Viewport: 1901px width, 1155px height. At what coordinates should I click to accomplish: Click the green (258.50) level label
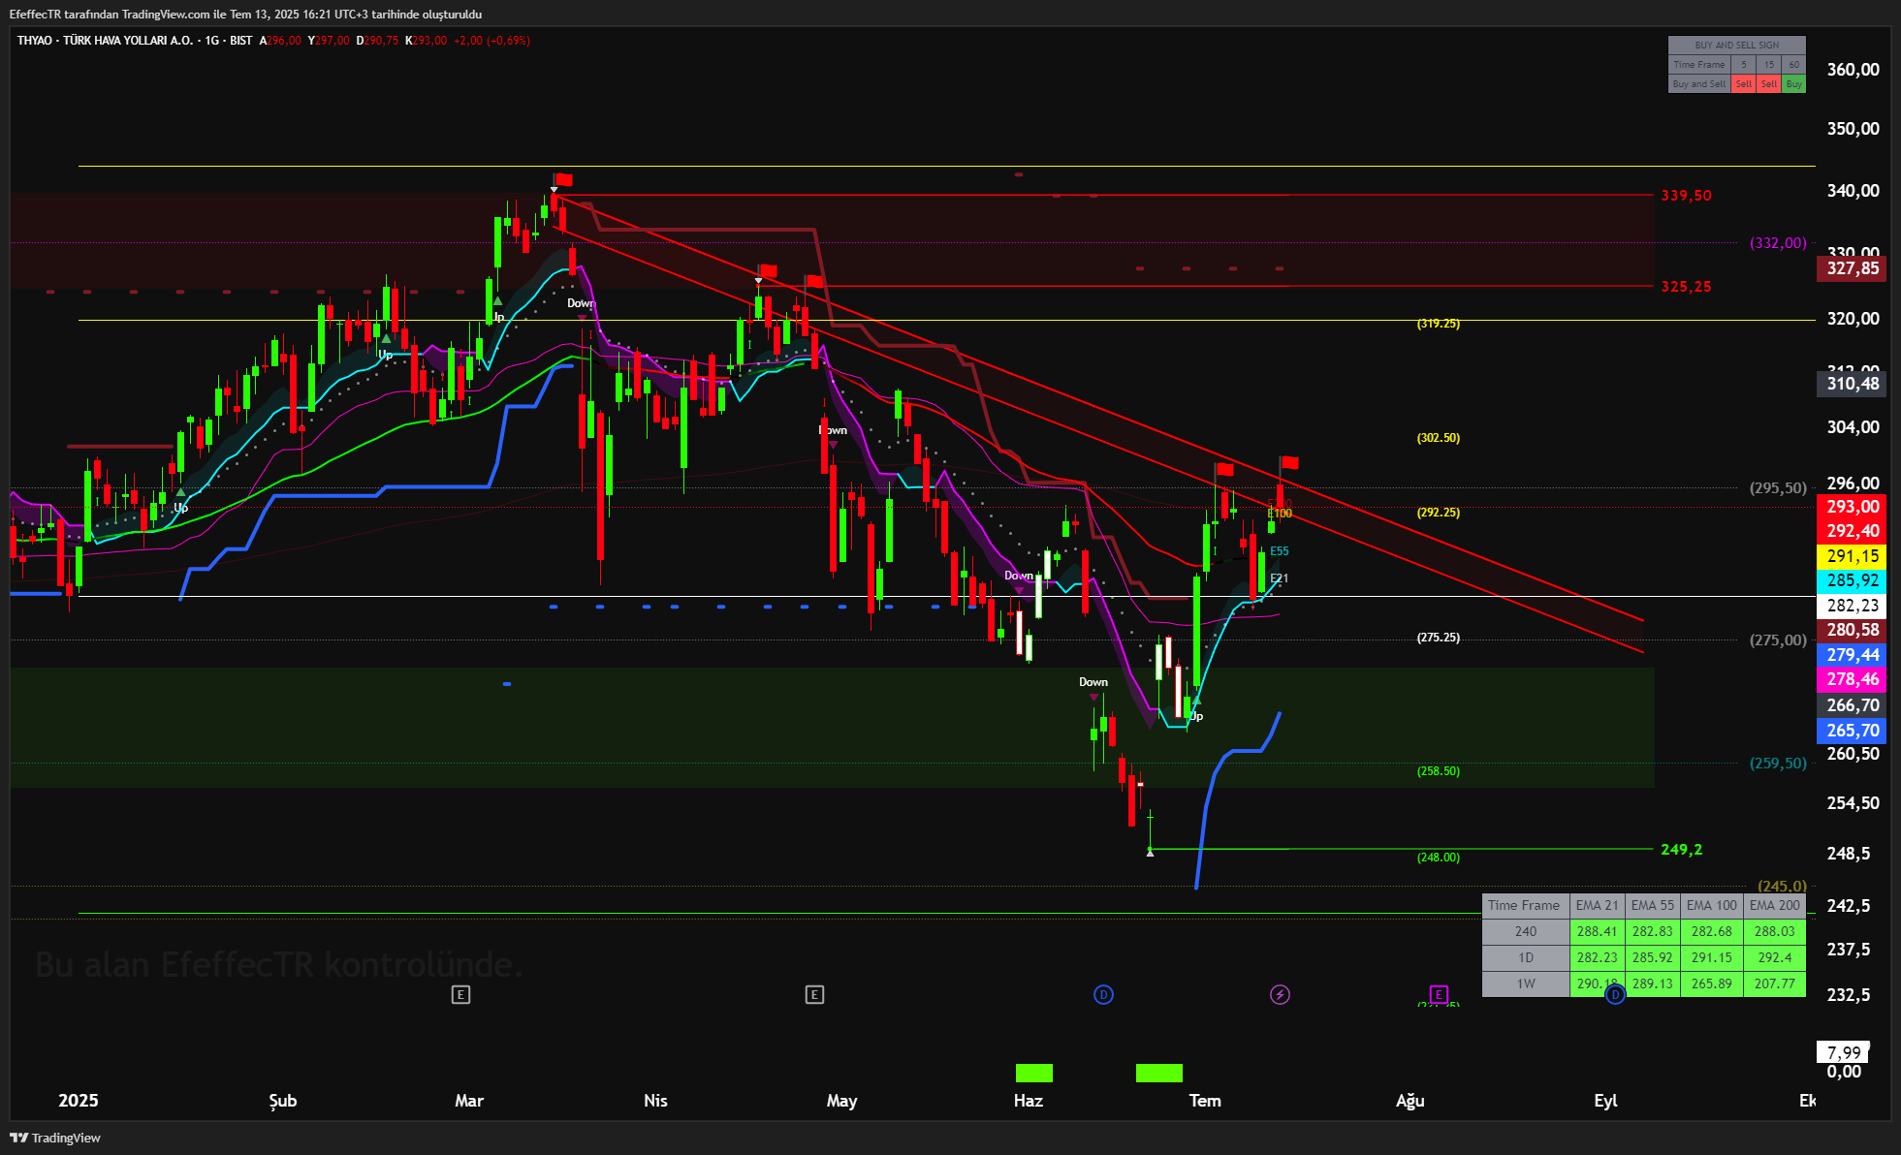click(x=1439, y=771)
